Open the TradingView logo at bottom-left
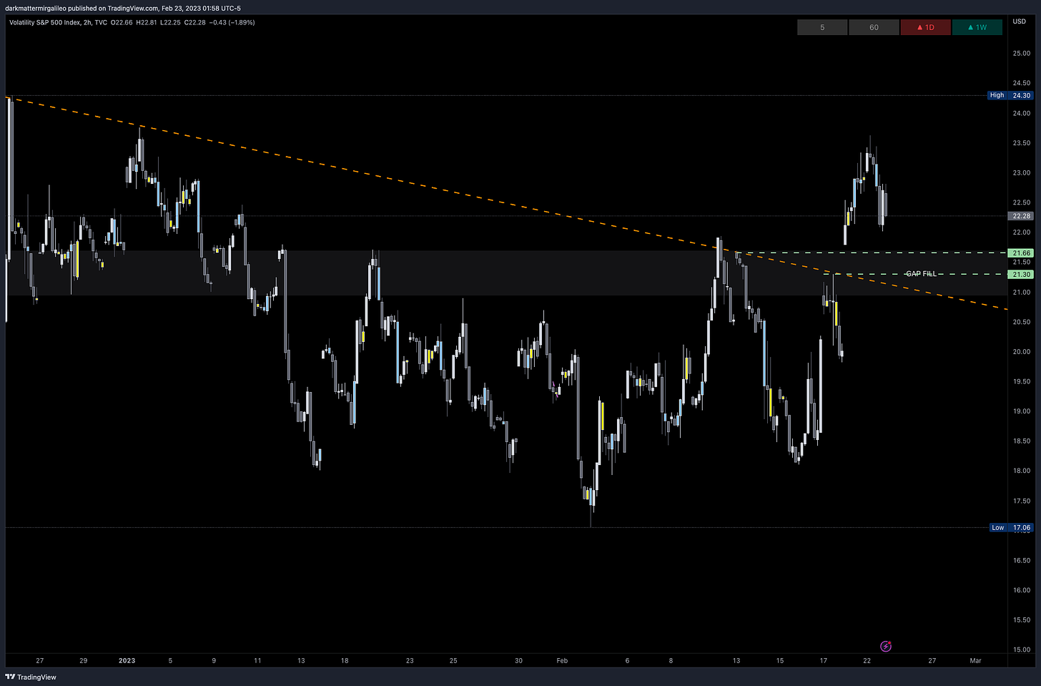 click(x=31, y=677)
